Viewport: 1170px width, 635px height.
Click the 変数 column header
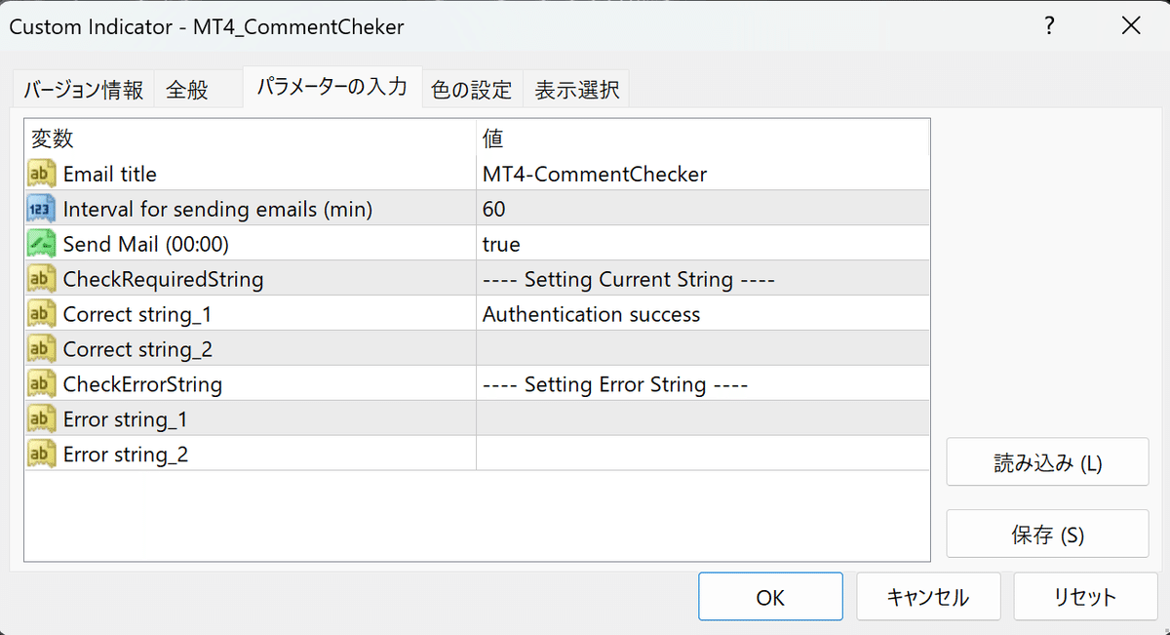(251, 139)
